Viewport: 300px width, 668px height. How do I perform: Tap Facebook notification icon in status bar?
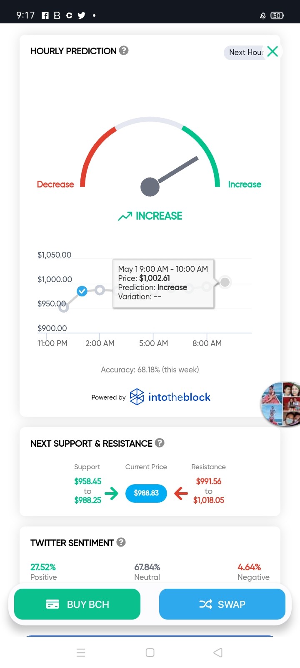pos(45,15)
